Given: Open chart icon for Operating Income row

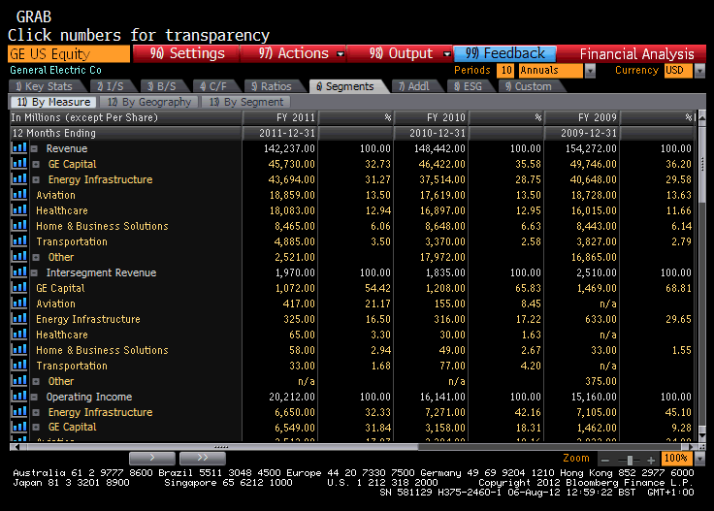Looking at the screenshot, I should (x=19, y=396).
